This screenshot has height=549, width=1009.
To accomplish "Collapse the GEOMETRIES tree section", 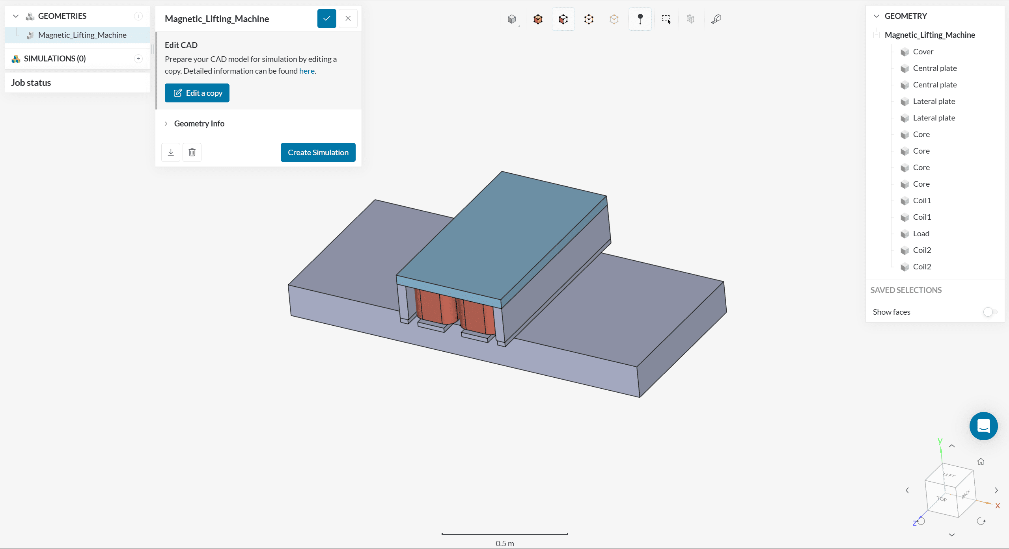I will coord(16,16).
